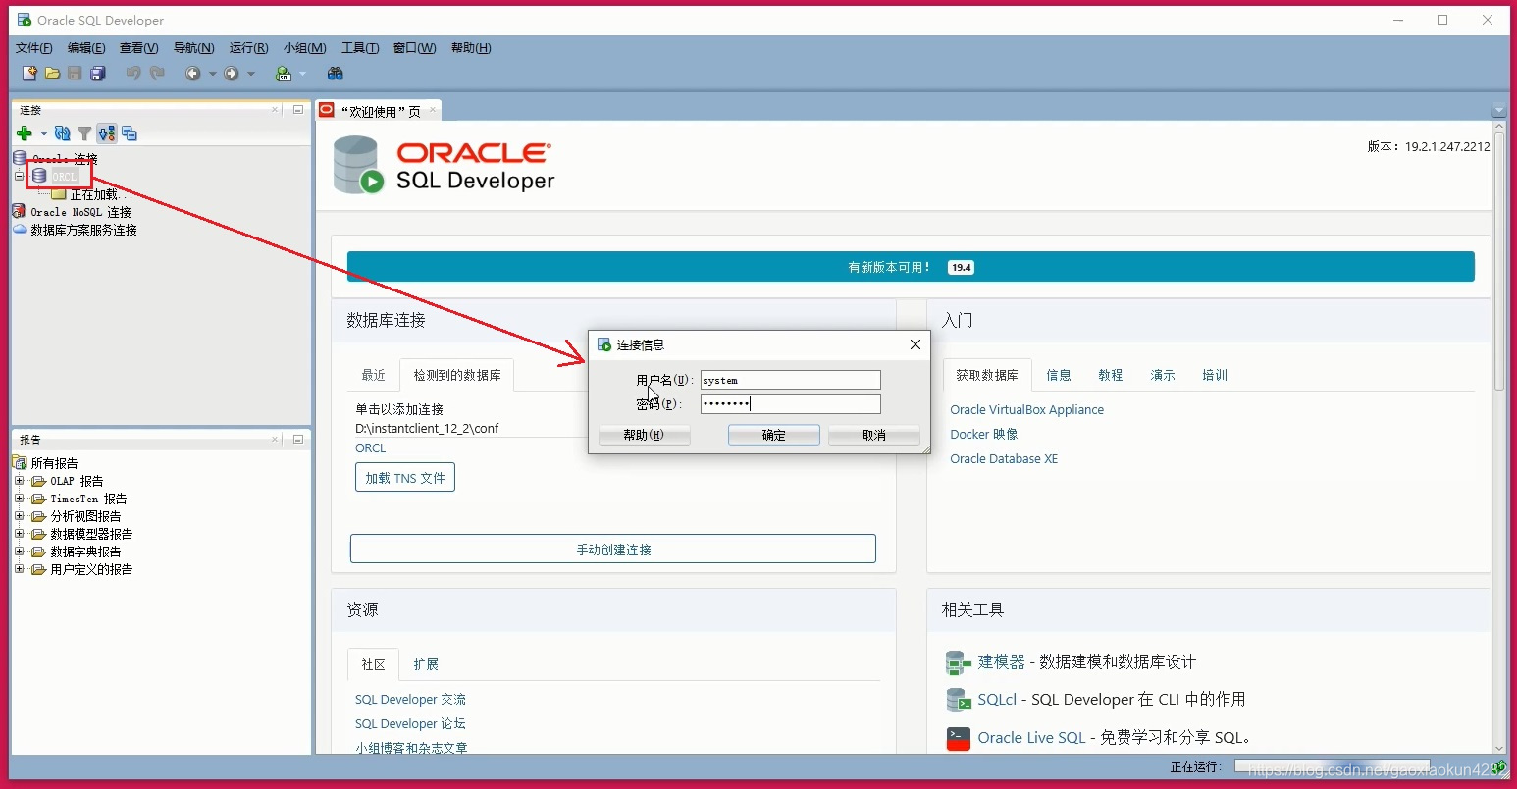
Task: Expand the OLAP 报告 folder
Action: pyautogui.click(x=19, y=481)
